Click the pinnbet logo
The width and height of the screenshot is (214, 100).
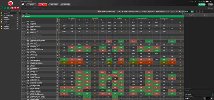click(x=10, y=6)
